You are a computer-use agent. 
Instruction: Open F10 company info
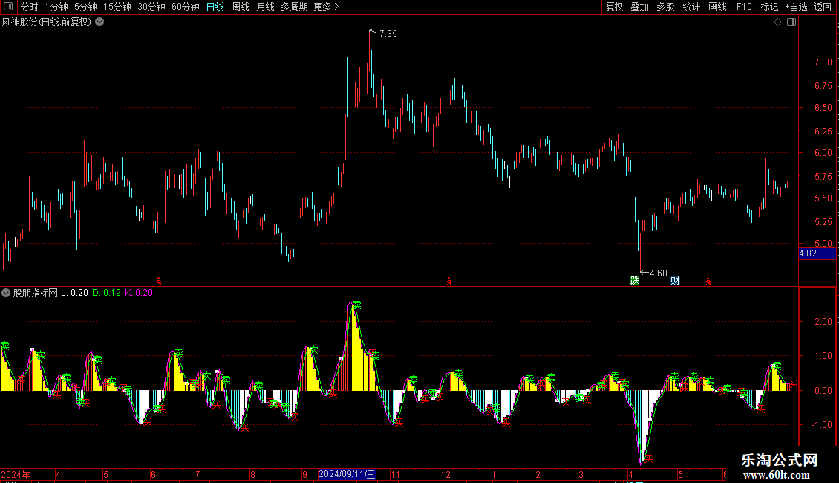click(744, 7)
